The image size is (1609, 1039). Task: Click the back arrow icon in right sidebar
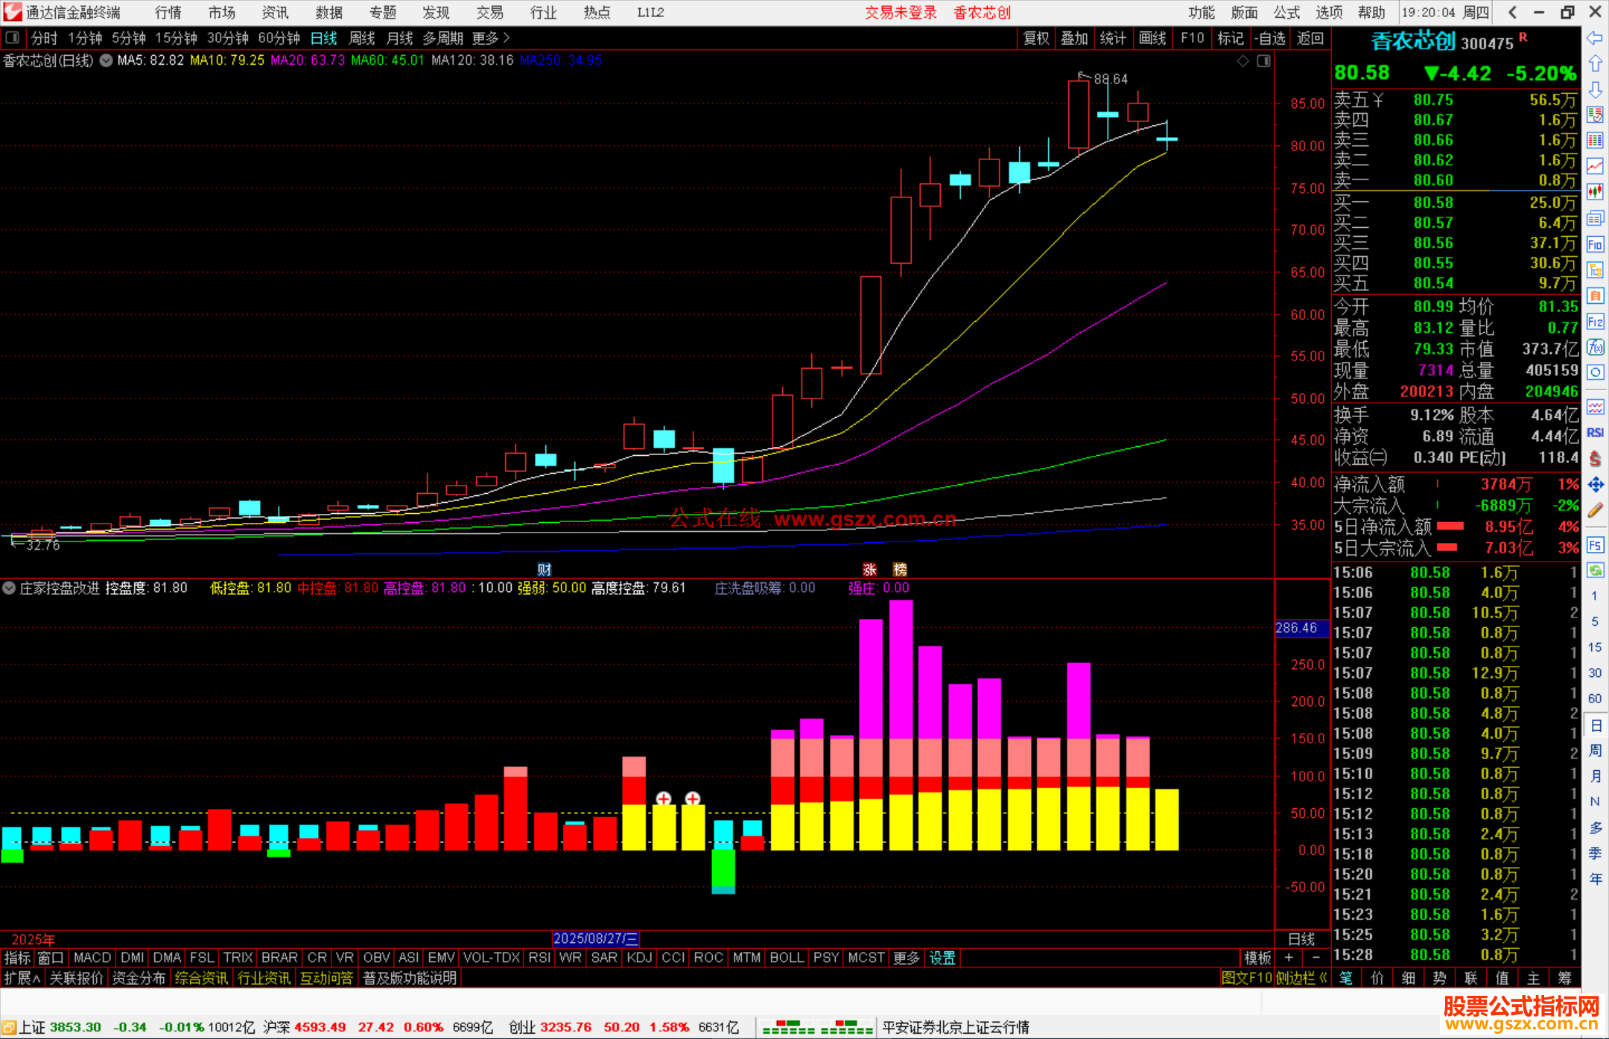pos(1595,38)
